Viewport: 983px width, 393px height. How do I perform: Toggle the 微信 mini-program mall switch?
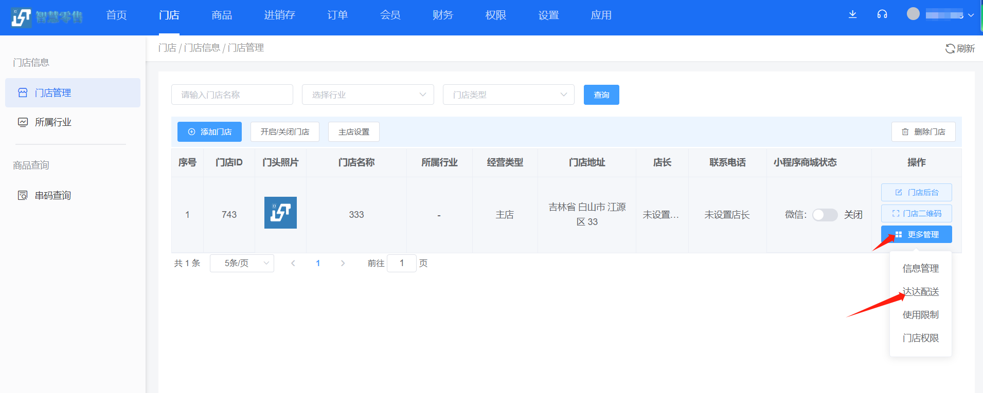825,215
